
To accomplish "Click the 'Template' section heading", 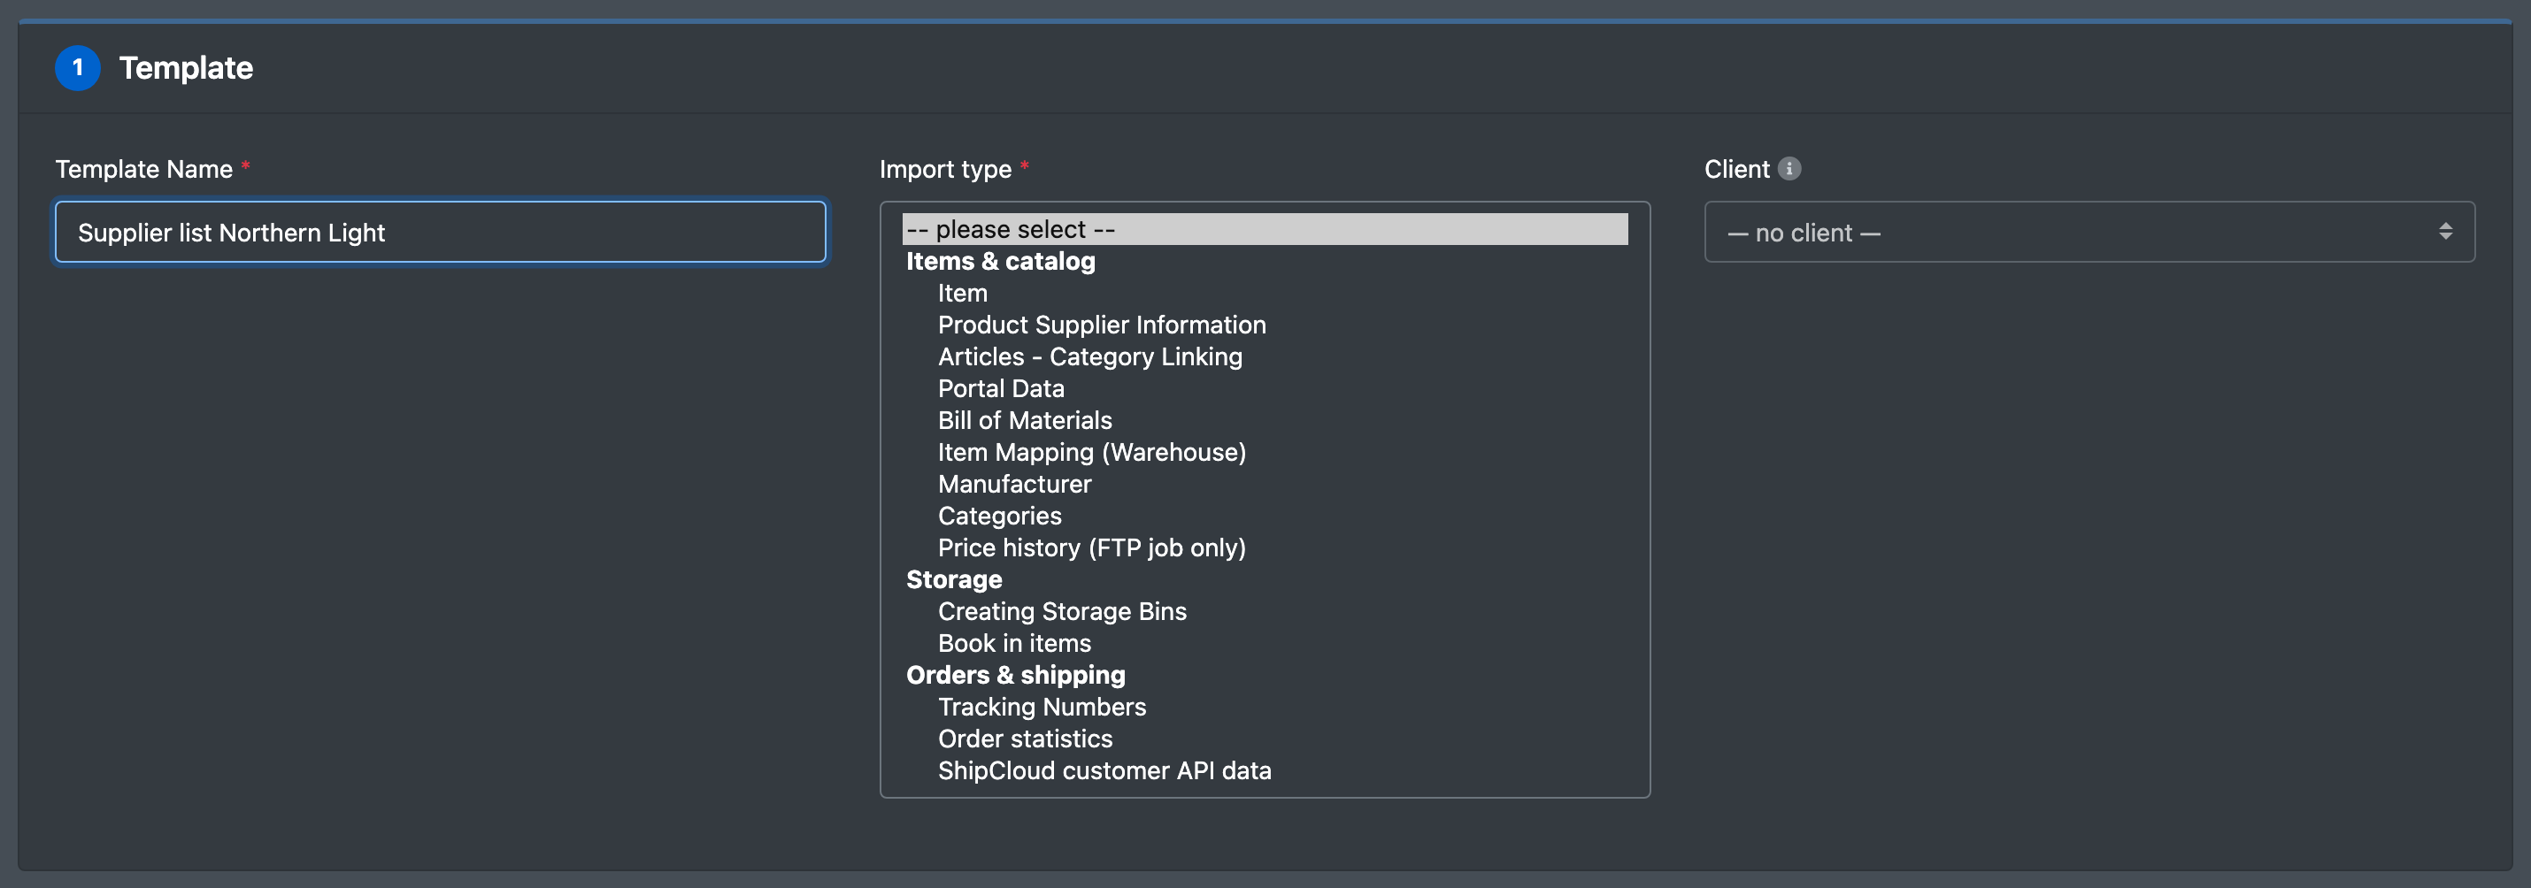I will (x=187, y=68).
